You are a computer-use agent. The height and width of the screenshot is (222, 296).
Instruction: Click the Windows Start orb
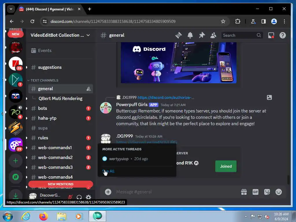8,216
